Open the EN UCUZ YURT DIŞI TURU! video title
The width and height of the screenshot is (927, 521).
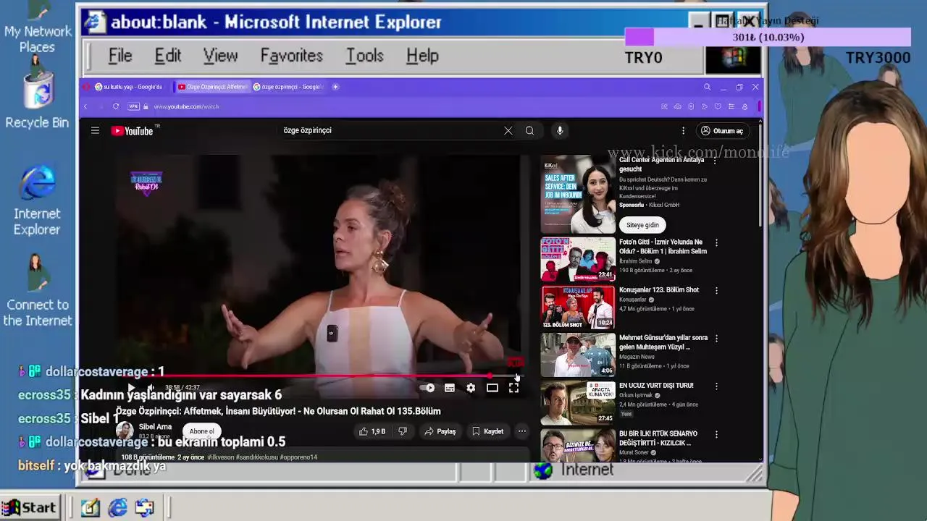[x=656, y=386]
